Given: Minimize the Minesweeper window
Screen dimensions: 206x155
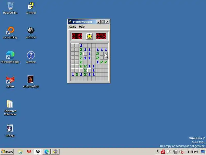Looking at the screenshot, I should [x=98, y=22].
